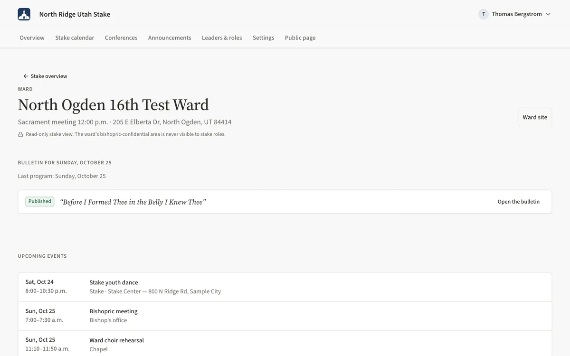Click the North Ridge Utah Stake chapel logo
570x356 pixels.
(x=24, y=14)
